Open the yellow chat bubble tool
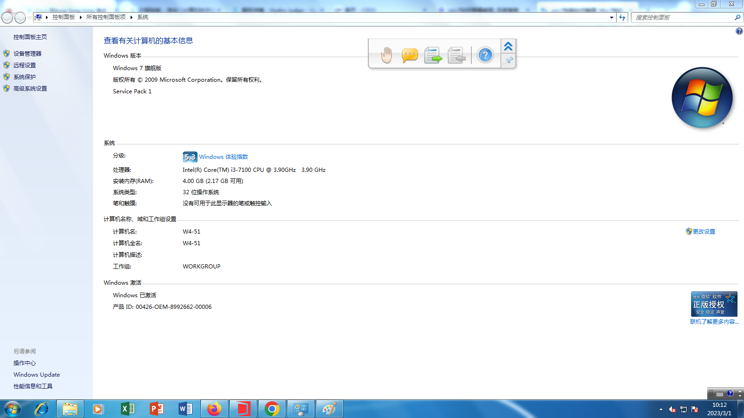The height and width of the screenshot is (418, 744). click(x=410, y=55)
